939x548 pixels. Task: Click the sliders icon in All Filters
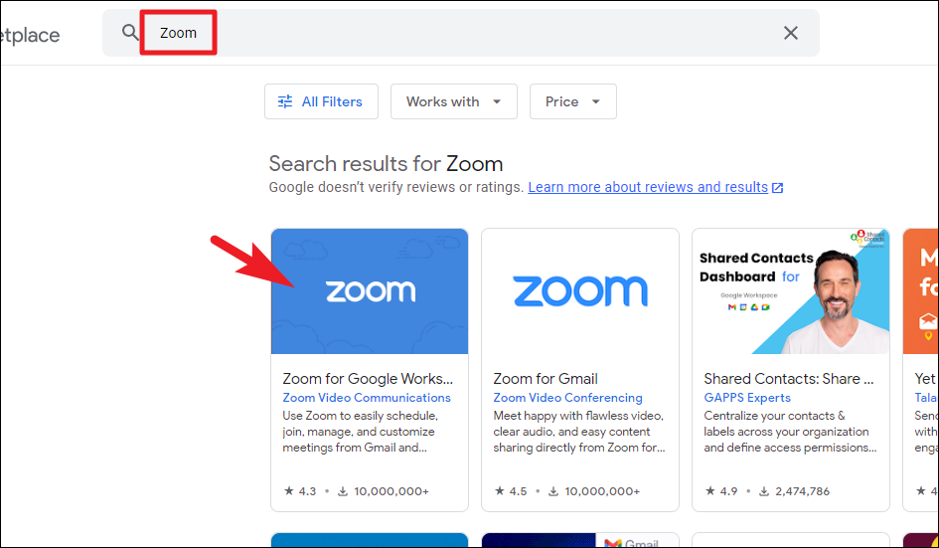tap(285, 101)
